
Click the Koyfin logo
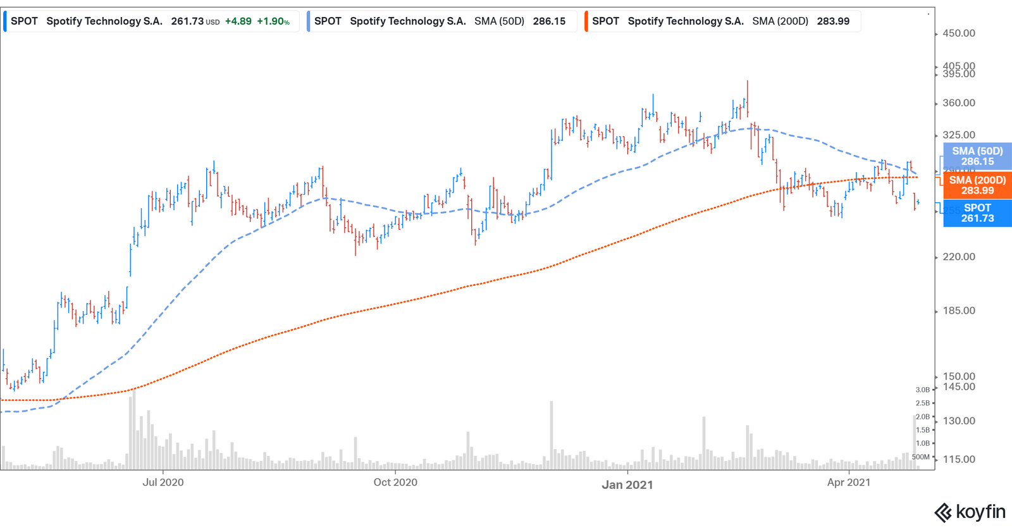[x=970, y=512]
